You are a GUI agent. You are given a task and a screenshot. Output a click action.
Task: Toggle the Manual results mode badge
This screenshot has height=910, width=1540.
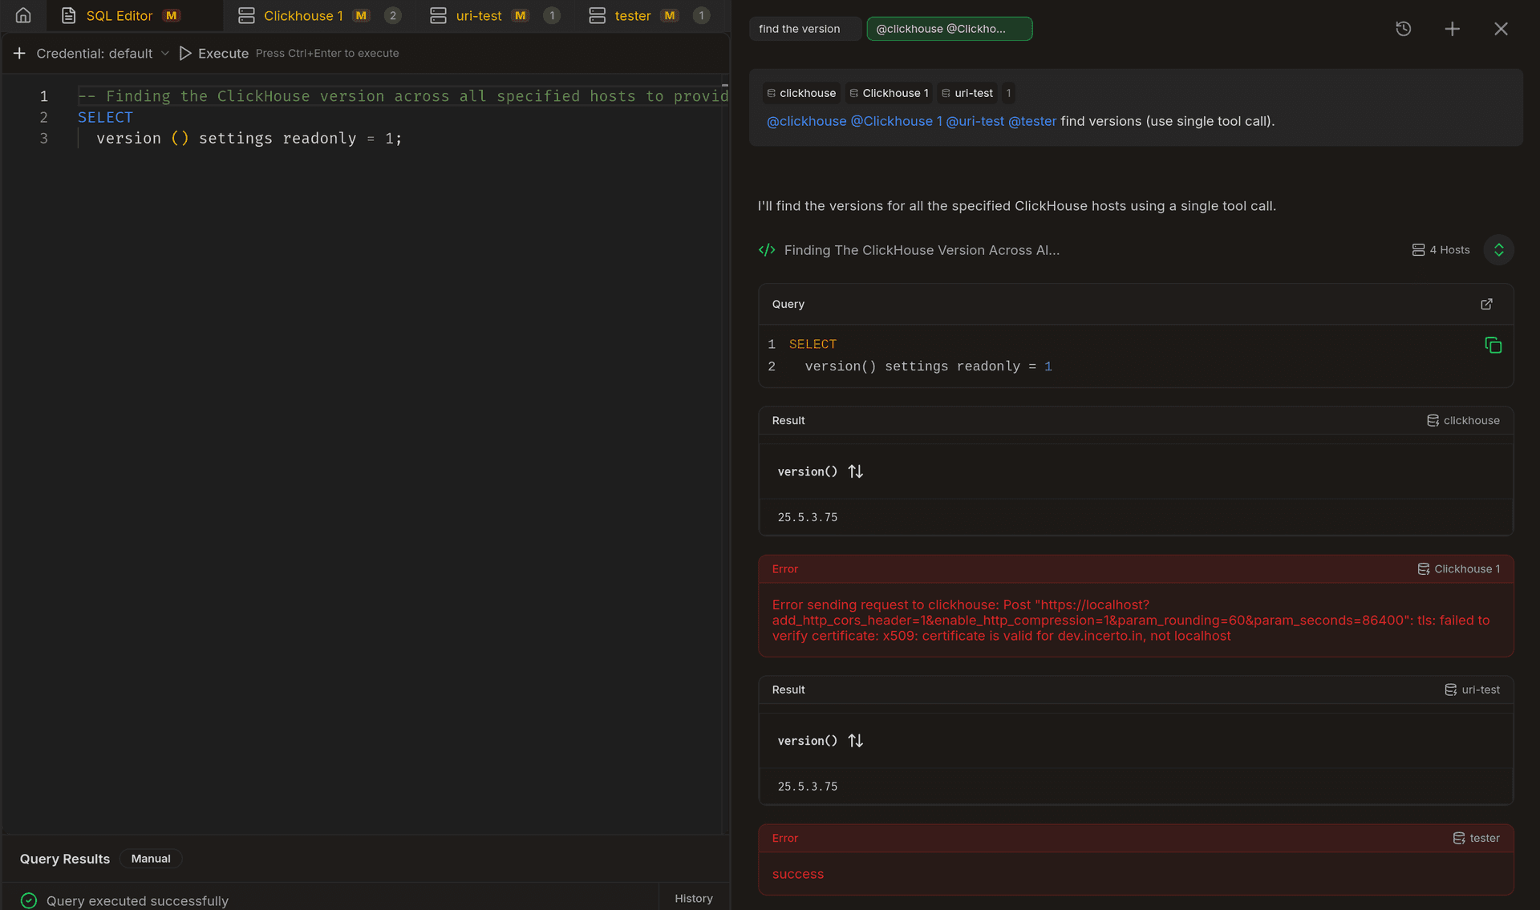click(151, 859)
